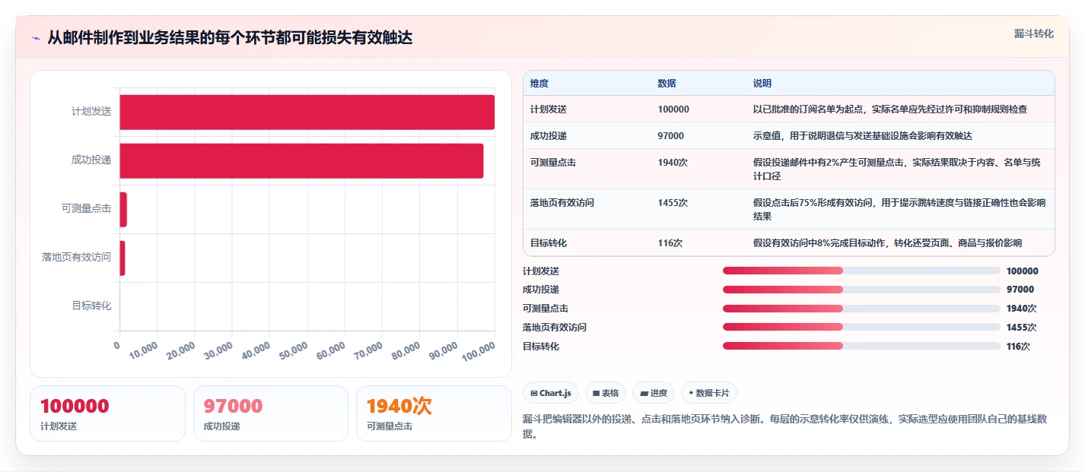The image size is (1085, 472).
Task: Click the description starting with 假设有效访问中8%
Action: (887, 242)
